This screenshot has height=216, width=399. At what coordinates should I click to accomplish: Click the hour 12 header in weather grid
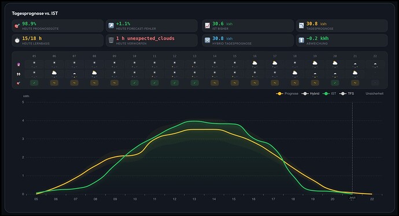click(x=174, y=56)
